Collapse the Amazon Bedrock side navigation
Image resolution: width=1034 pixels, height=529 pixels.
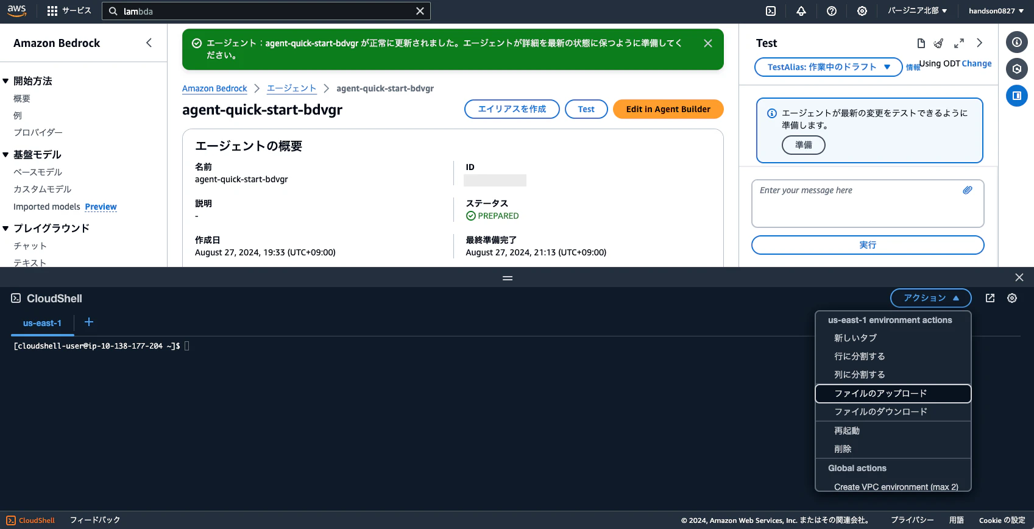149,43
